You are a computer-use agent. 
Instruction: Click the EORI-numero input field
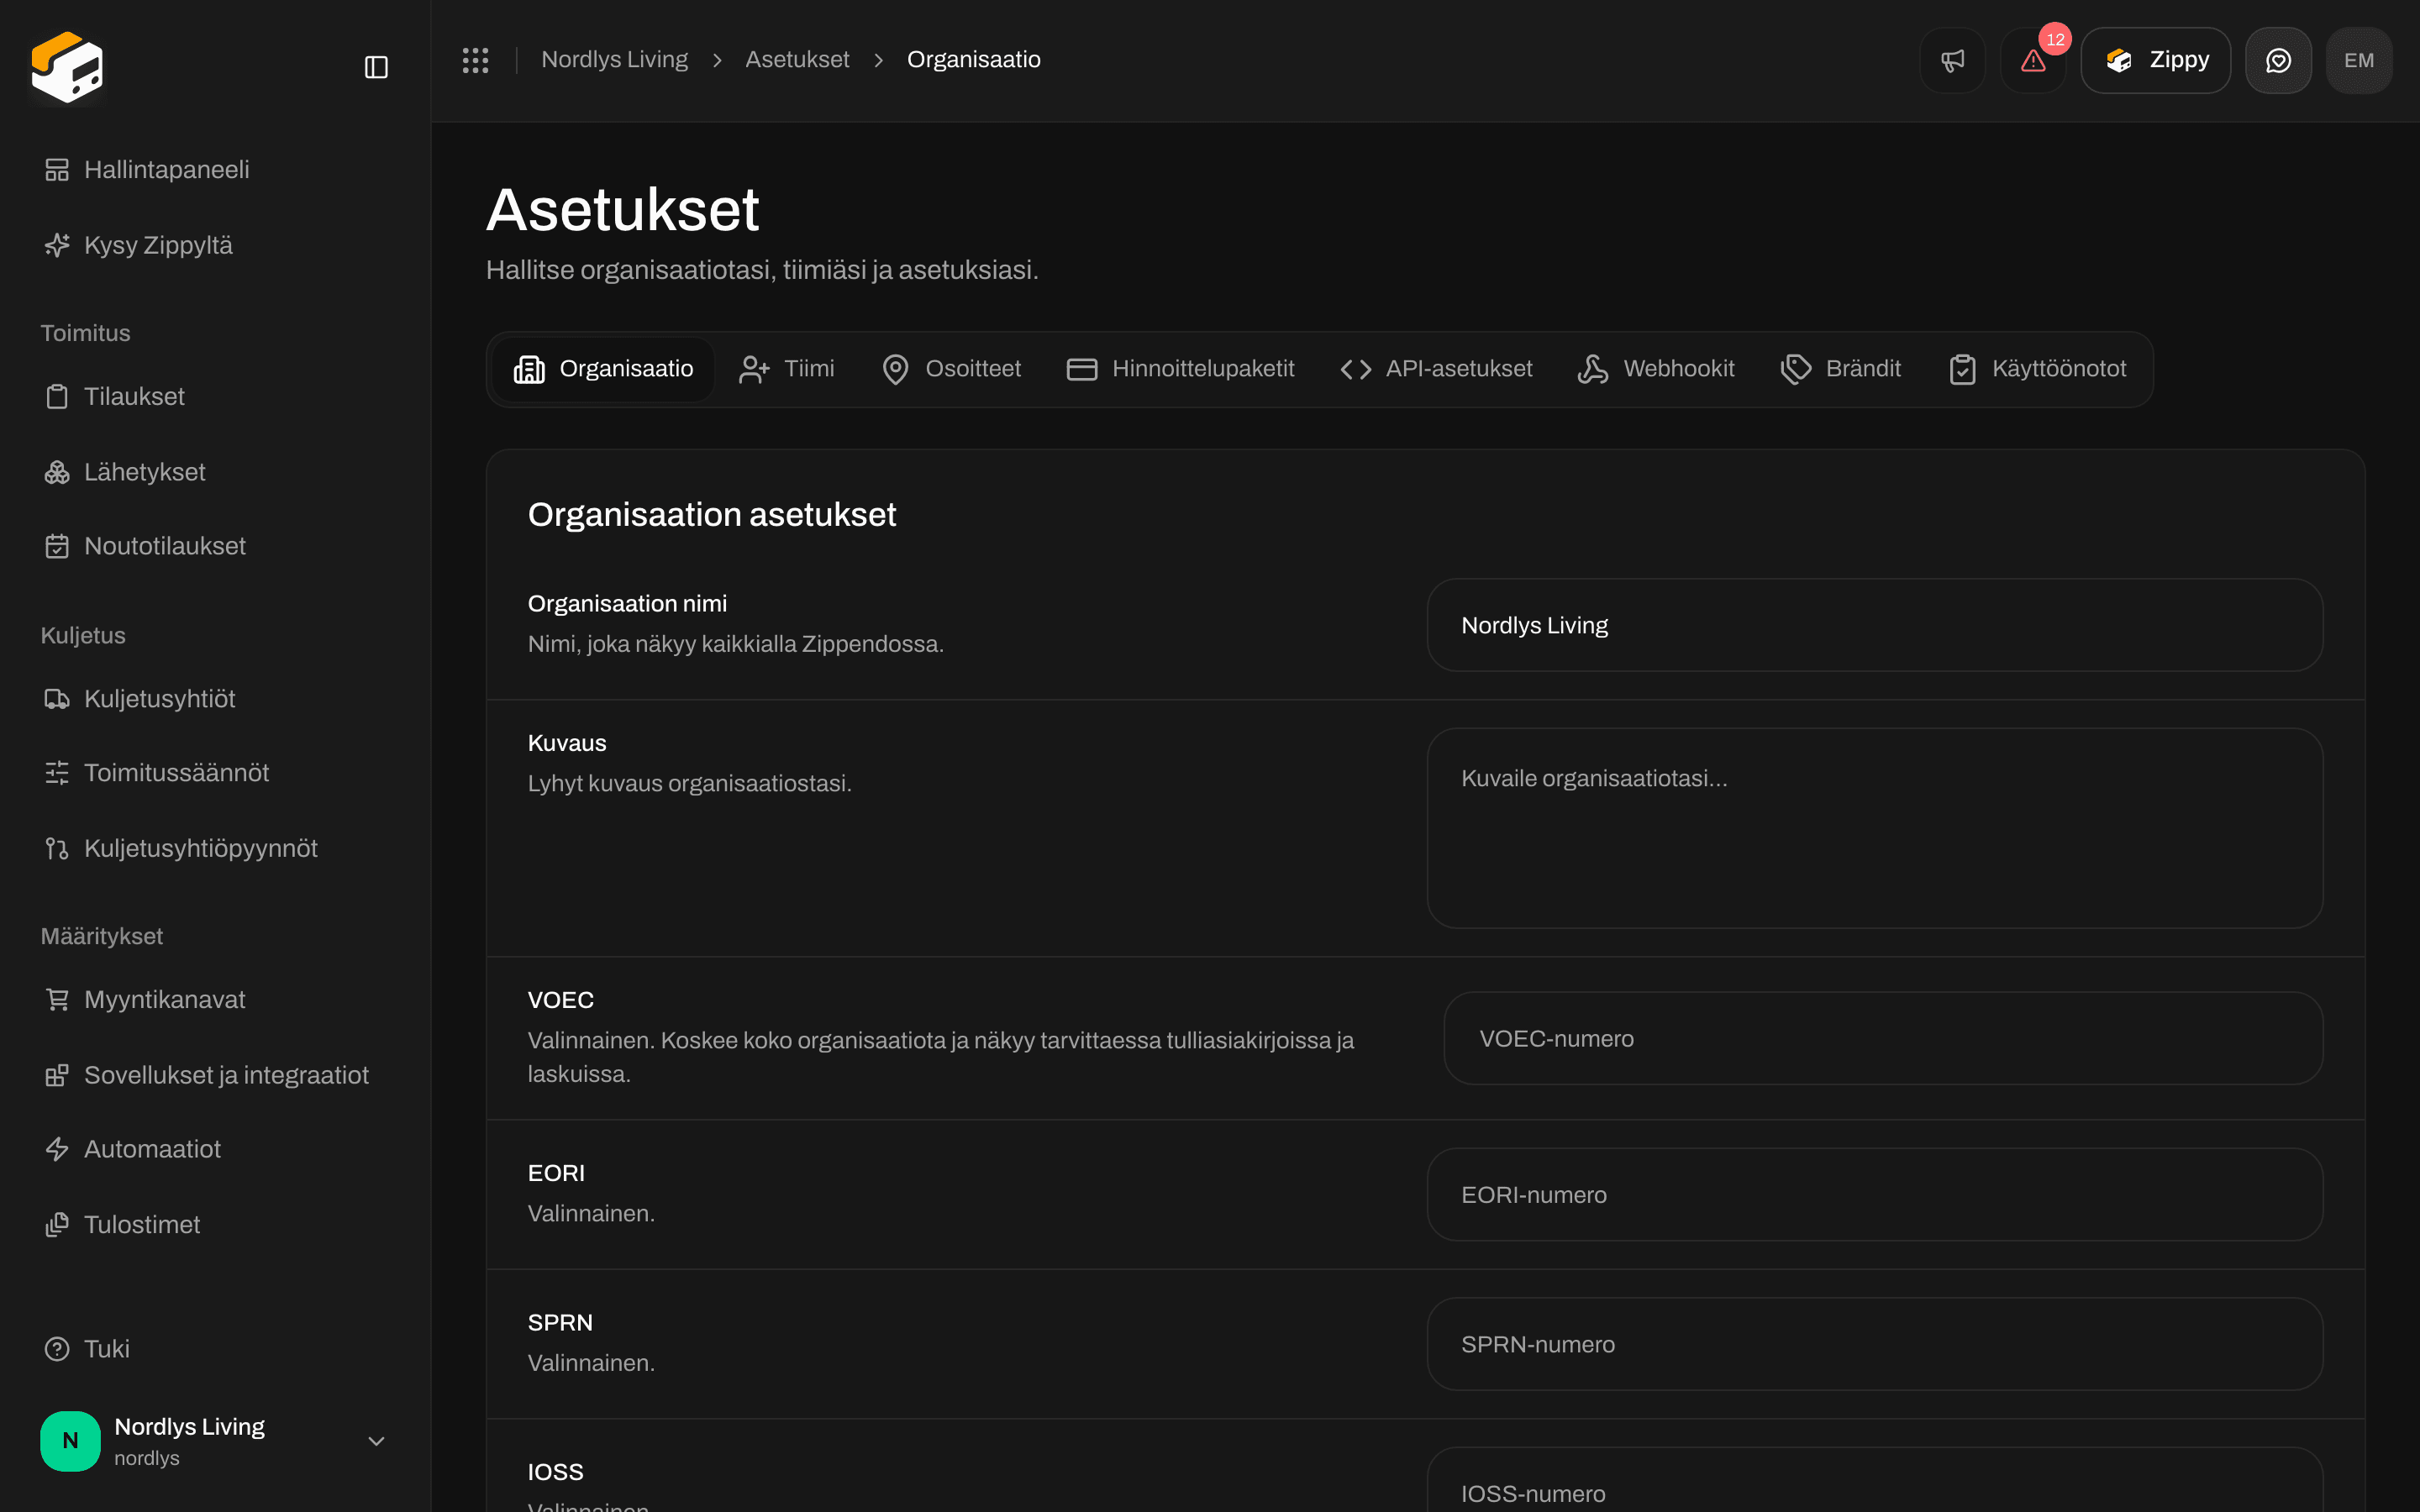tap(1874, 1194)
